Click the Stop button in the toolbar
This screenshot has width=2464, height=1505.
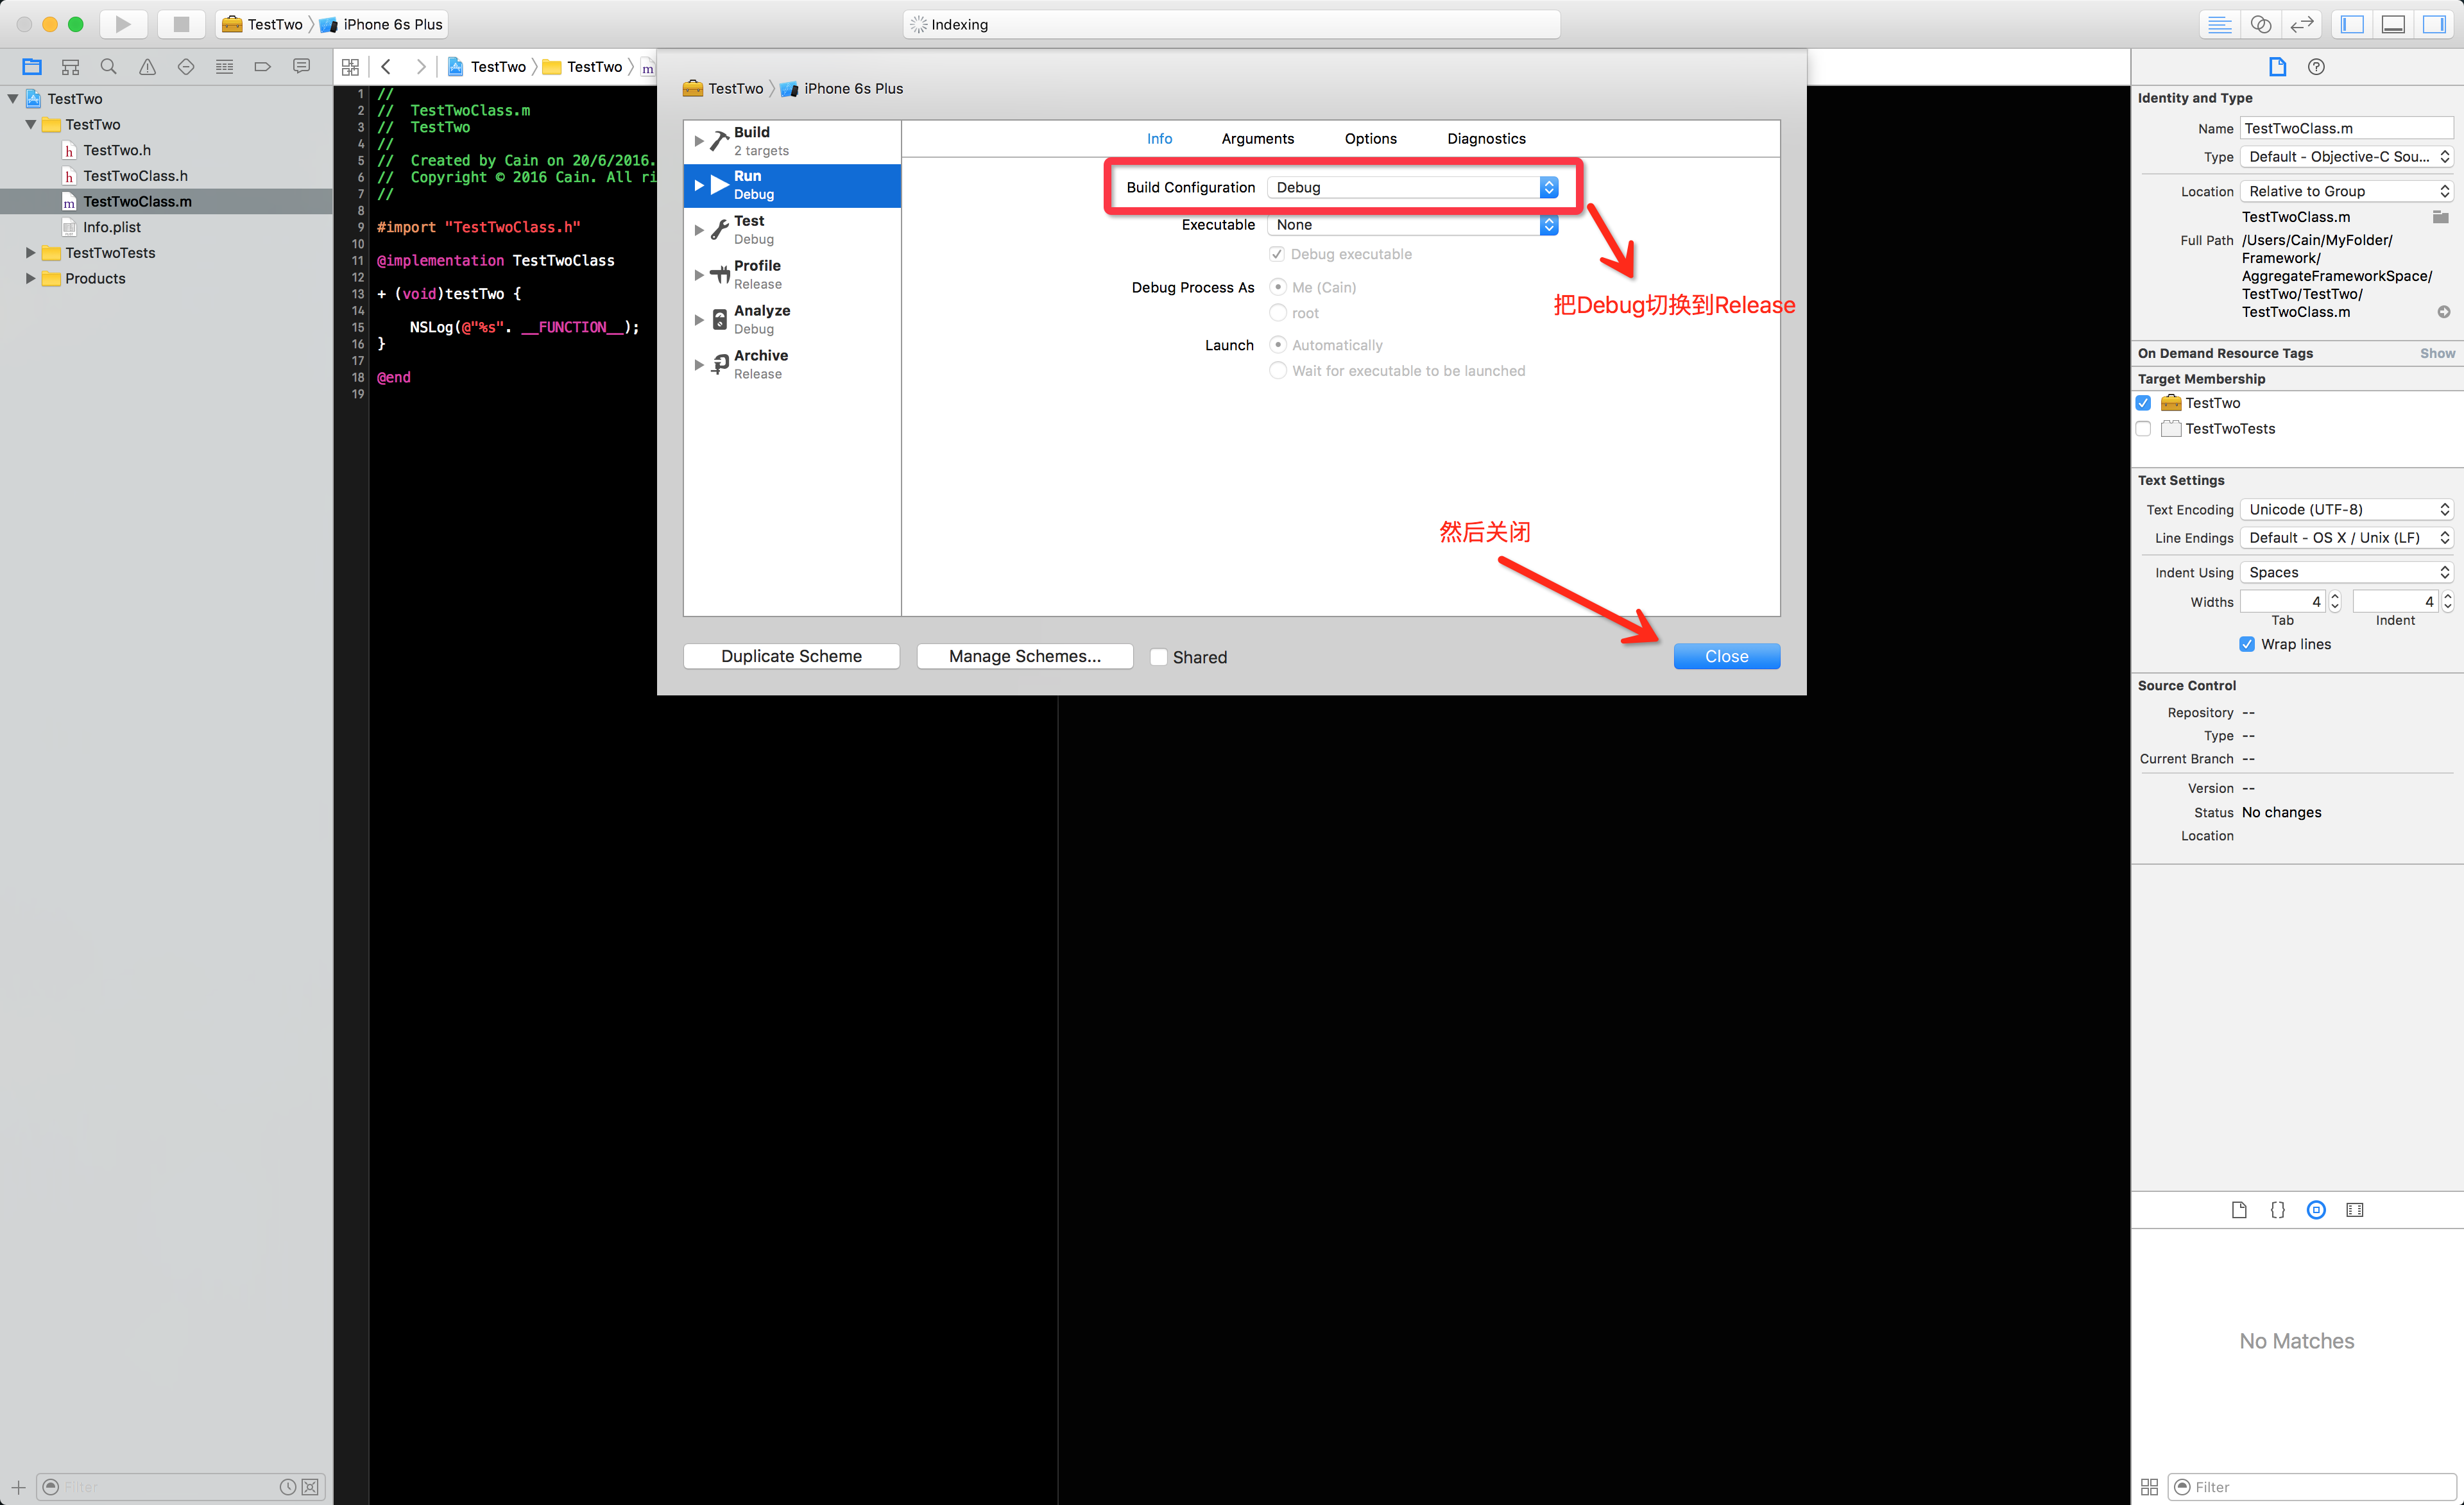coord(181,24)
